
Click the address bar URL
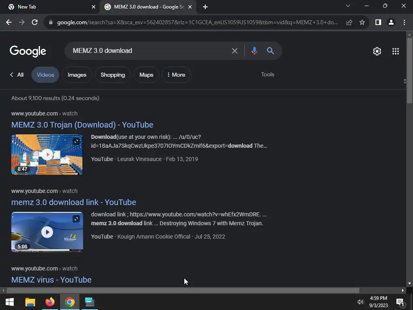[198, 23]
